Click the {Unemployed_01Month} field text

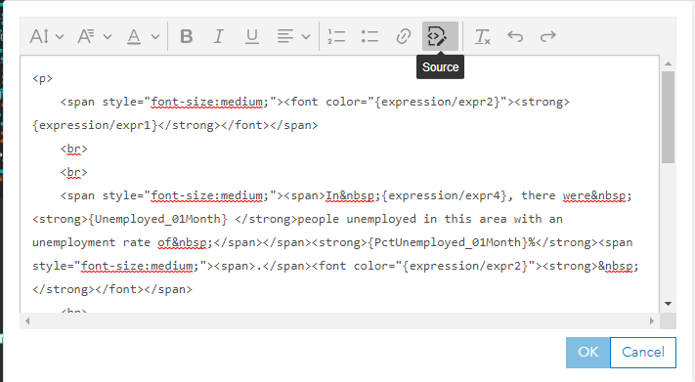click(x=158, y=219)
